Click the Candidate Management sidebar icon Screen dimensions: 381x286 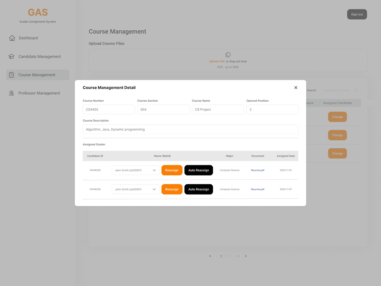(x=11, y=56)
